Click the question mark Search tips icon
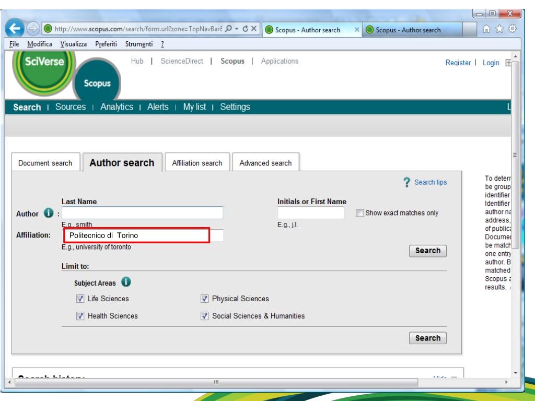Image resolution: width=535 pixels, height=401 pixels. click(406, 182)
